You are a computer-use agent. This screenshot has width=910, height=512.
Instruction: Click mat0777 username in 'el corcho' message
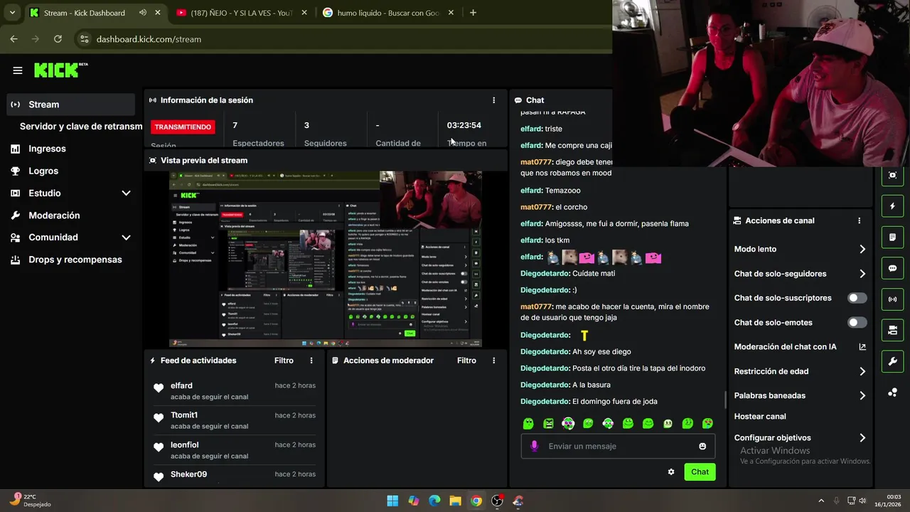tap(536, 207)
